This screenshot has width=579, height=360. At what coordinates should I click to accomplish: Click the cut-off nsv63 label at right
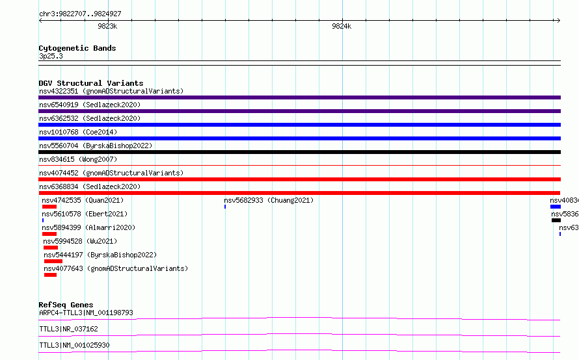pos(569,227)
